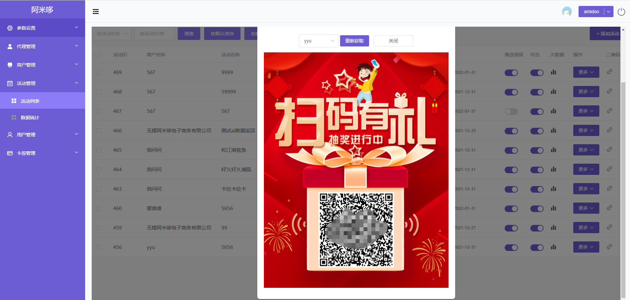This screenshot has height=300, width=630.
Task: Click the 搜索 button
Action: coord(189,34)
